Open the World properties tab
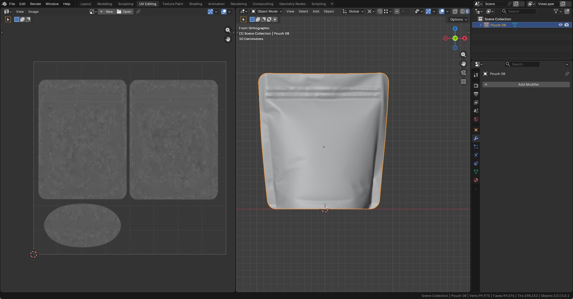573x299 pixels. (x=476, y=119)
